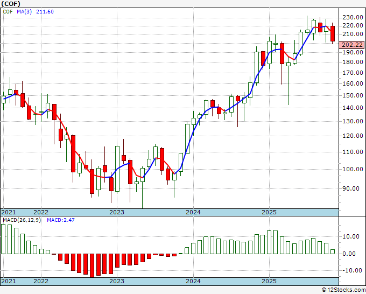Screen dimensions: 366x294
Task: Click 2025 on the price chart timeline
Action: tap(269, 212)
